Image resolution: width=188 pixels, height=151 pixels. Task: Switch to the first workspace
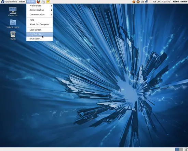(177, 149)
